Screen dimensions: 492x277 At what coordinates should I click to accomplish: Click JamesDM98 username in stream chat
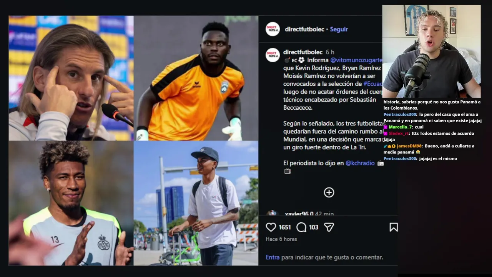[x=409, y=146]
